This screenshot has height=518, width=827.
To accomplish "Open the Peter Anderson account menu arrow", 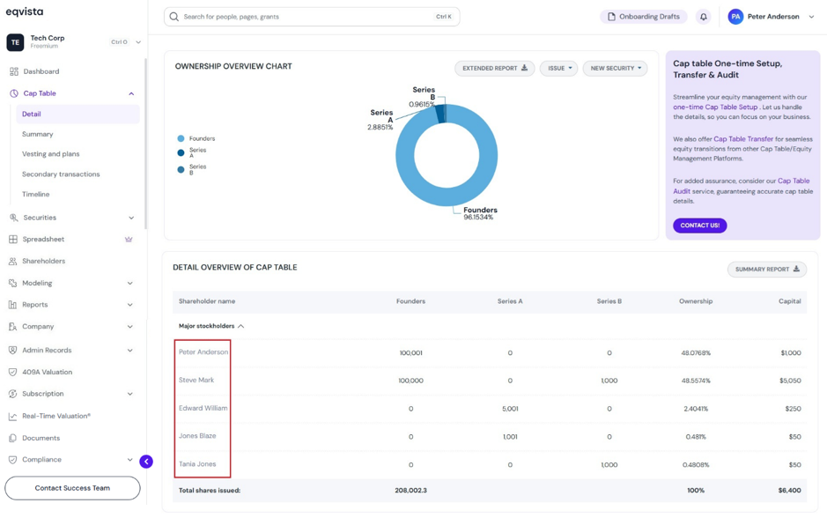I will pyautogui.click(x=811, y=17).
